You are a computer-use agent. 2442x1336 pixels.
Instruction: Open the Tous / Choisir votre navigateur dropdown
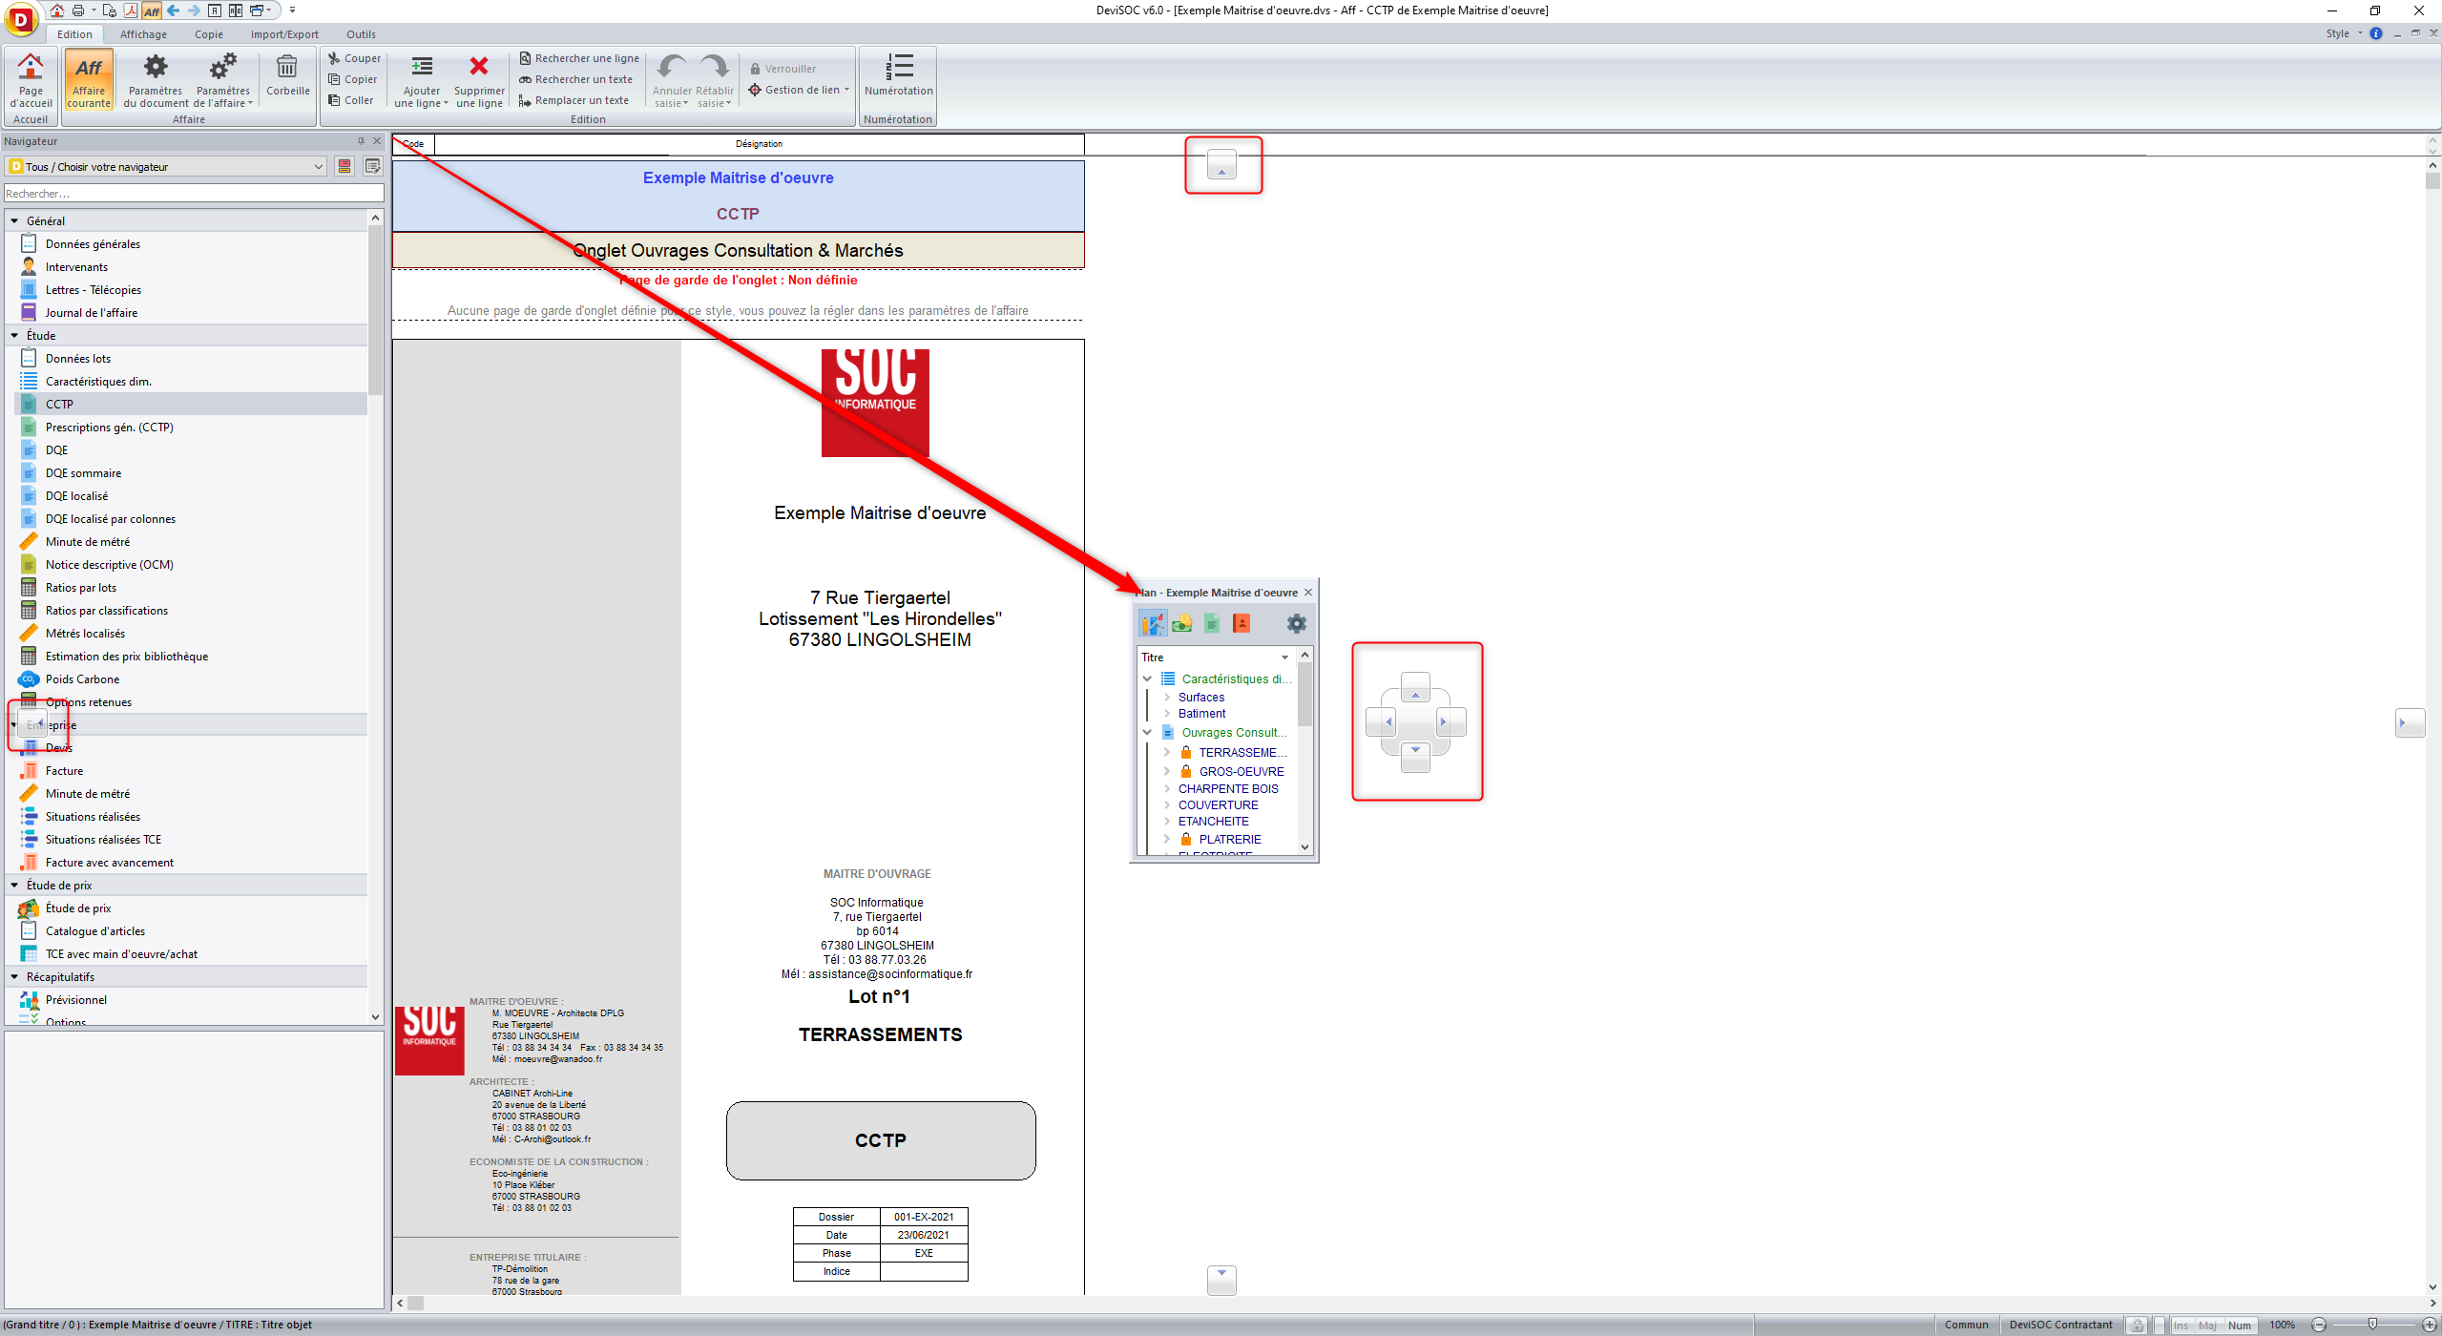(318, 167)
